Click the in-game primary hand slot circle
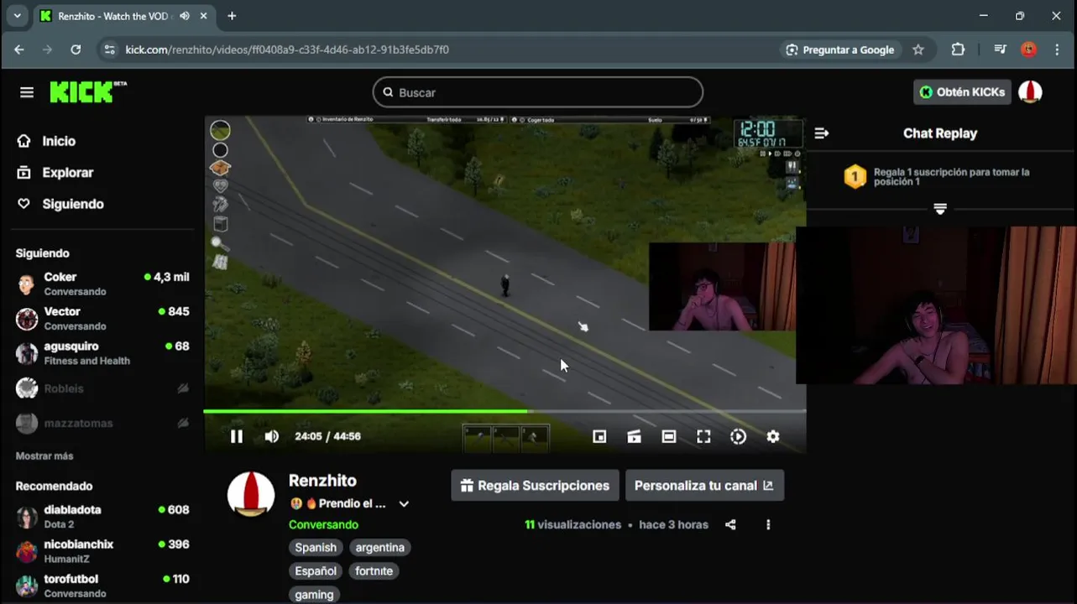 click(220, 130)
